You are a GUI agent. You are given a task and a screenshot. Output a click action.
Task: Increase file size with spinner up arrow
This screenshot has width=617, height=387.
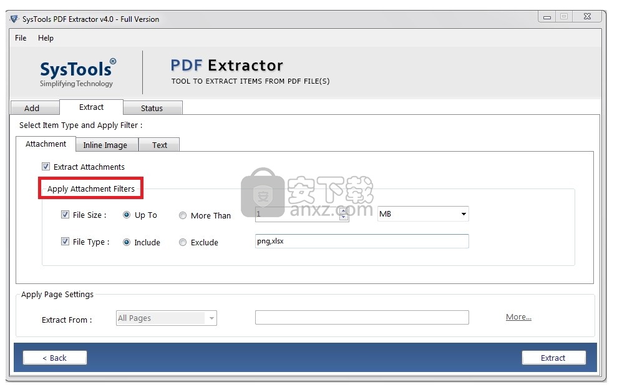pos(344,211)
